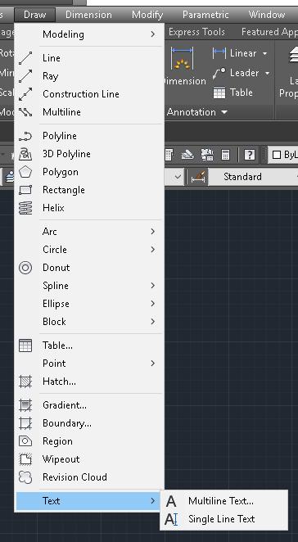Open the Leader dropdown arrow
The width and height of the screenshot is (298, 542).
pos(267,74)
